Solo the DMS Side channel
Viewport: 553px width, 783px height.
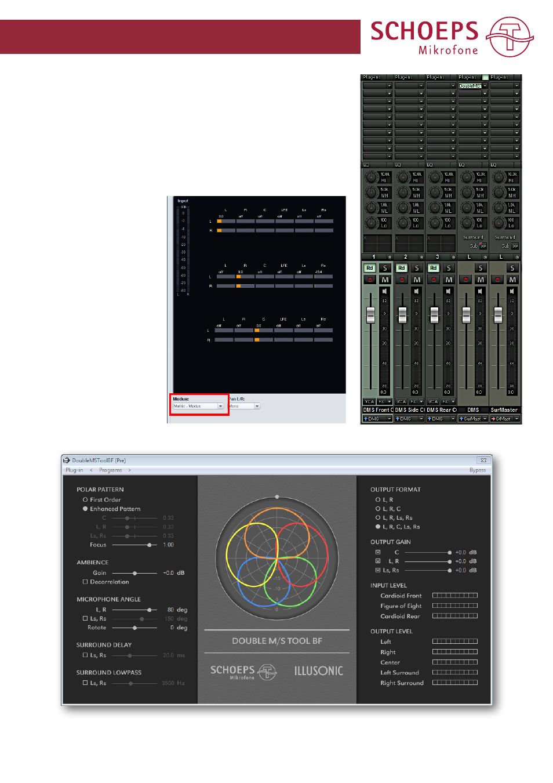click(417, 268)
